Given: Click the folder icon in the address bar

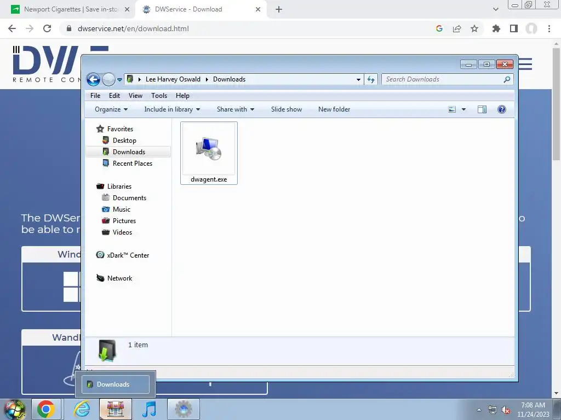Looking at the screenshot, I should (x=130, y=79).
